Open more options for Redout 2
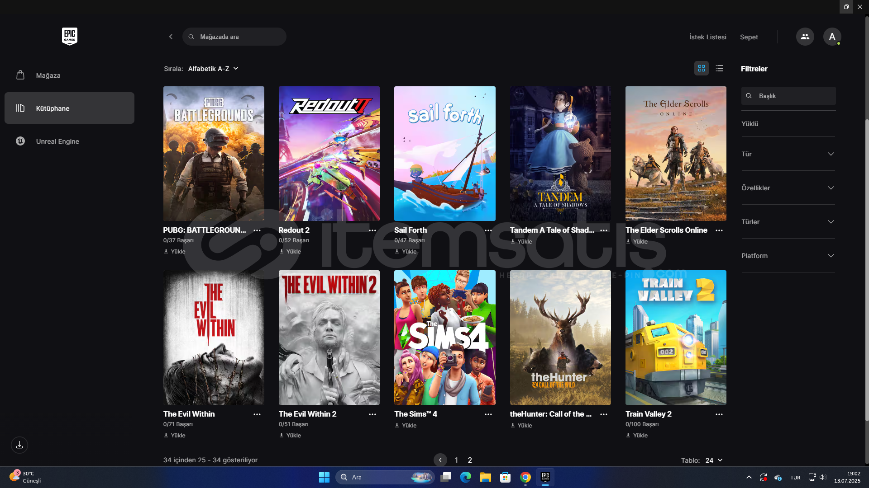 coord(372,230)
